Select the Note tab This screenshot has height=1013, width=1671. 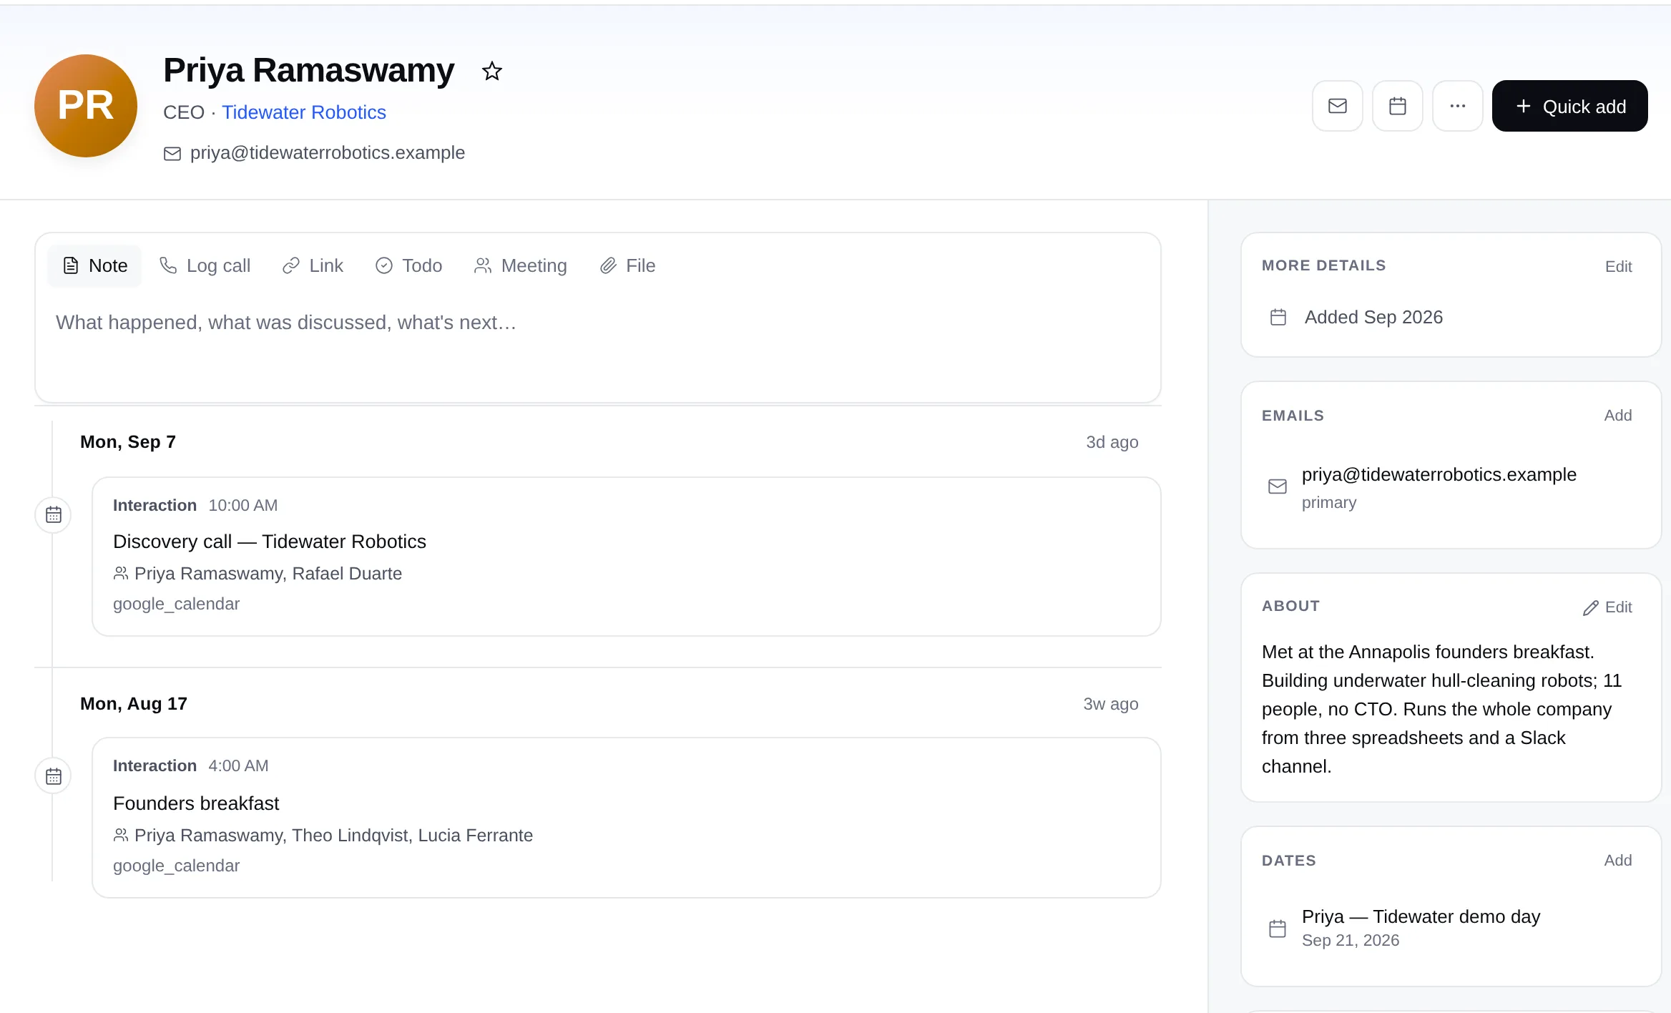pyautogui.click(x=95, y=266)
